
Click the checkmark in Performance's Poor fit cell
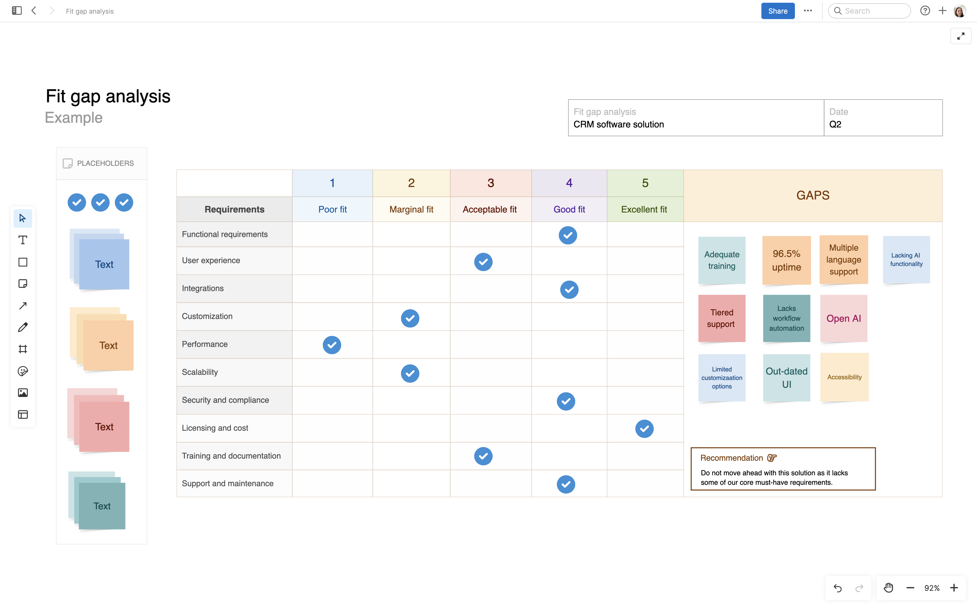click(331, 345)
